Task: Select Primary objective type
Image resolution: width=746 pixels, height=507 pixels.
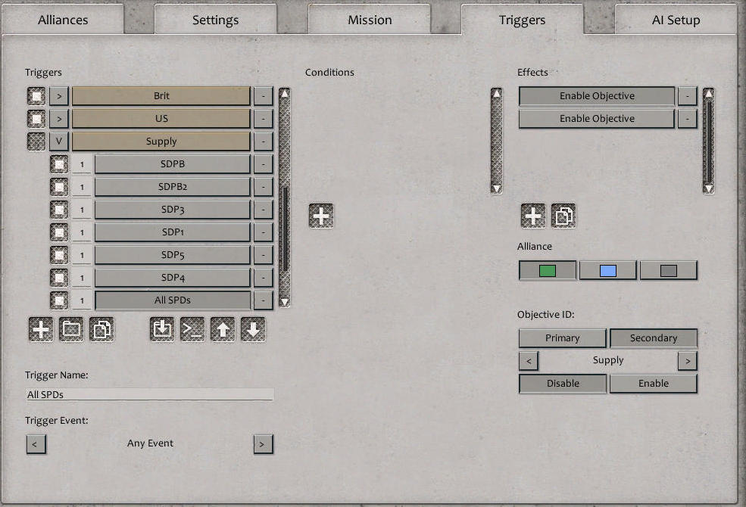Action: coord(563,337)
